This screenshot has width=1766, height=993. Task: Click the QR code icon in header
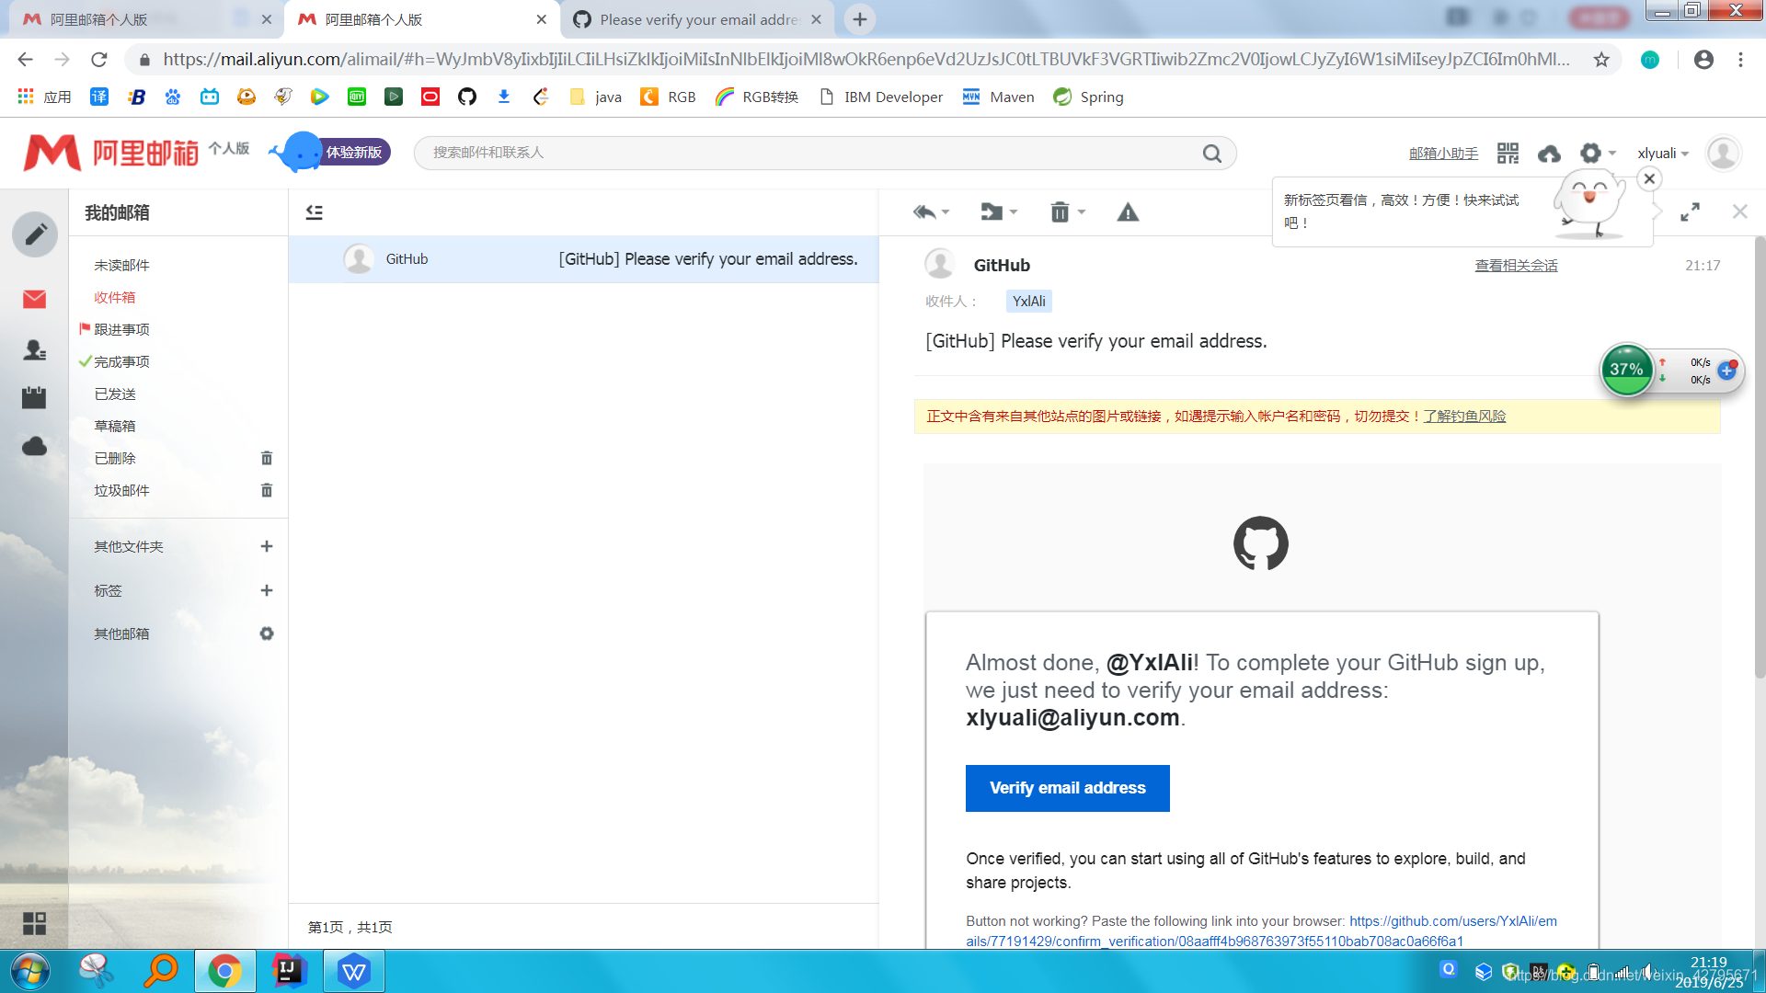(x=1508, y=154)
